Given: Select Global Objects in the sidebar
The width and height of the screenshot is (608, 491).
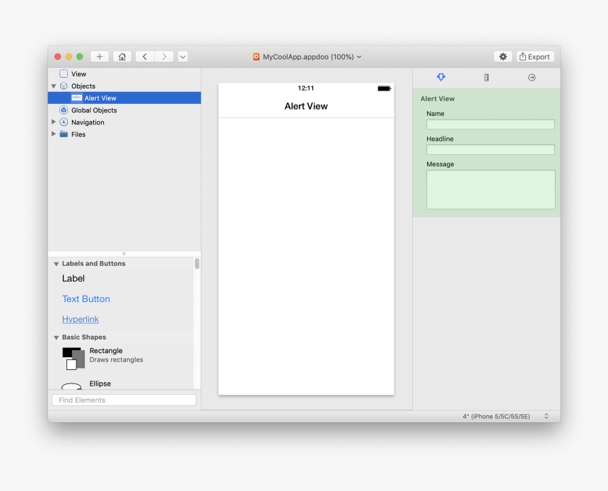Looking at the screenshot, I should pyautogui.click(x=93, y=110).
